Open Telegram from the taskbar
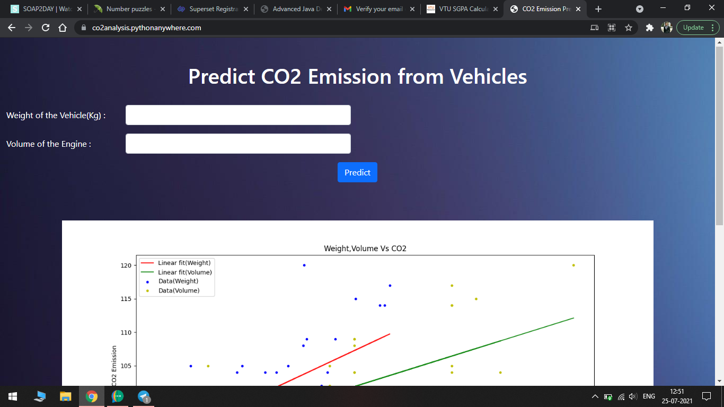The height and width of the screenshot is (407, 724). 144,396
